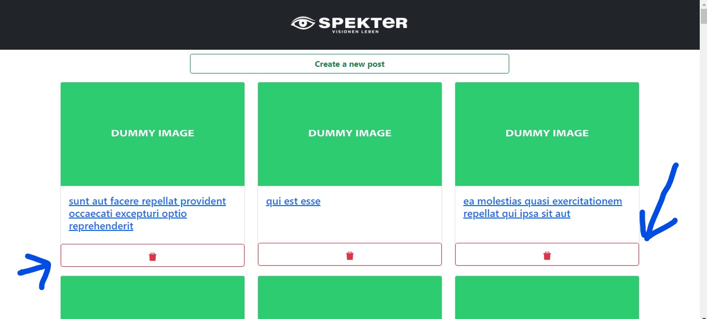Screen dimensions: 707x319
Task: Select partially visible card below 'sunt aut facere' post
Action: click(x=153, y=297)
